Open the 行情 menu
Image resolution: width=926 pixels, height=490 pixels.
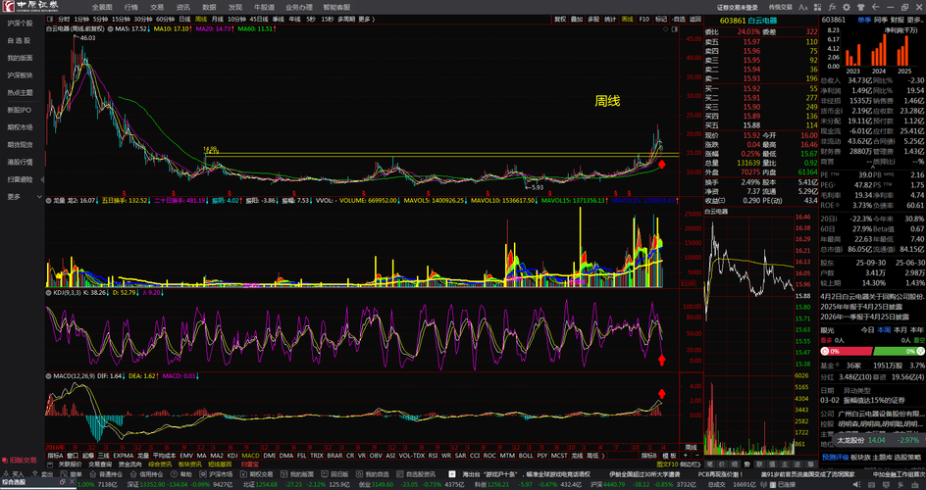pos(130,7)
